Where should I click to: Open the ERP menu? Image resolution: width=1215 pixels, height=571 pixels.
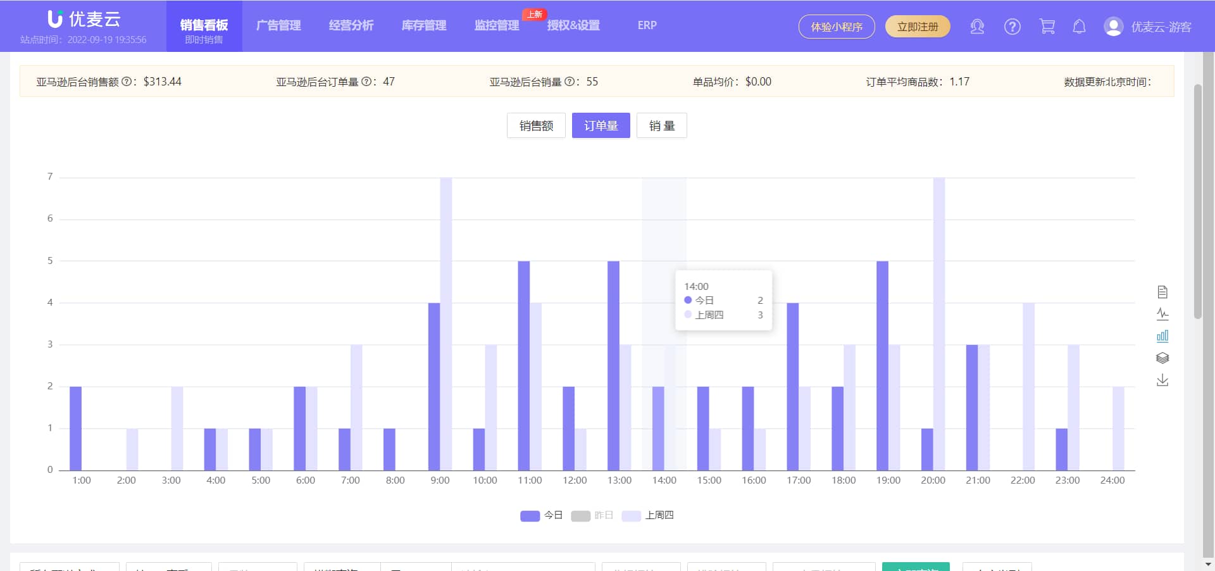pos(647,25)
